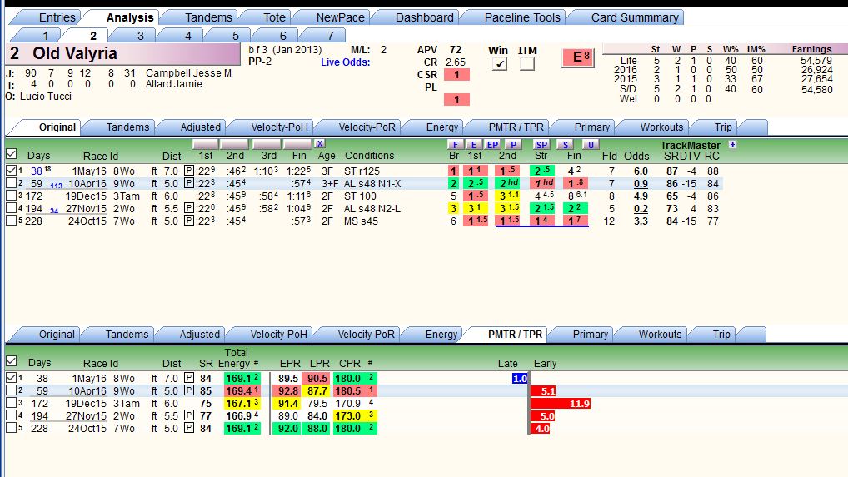This screenshot has height=477, width=848.
Task: Click the red E8 running style badge
Action: (578, 57)
